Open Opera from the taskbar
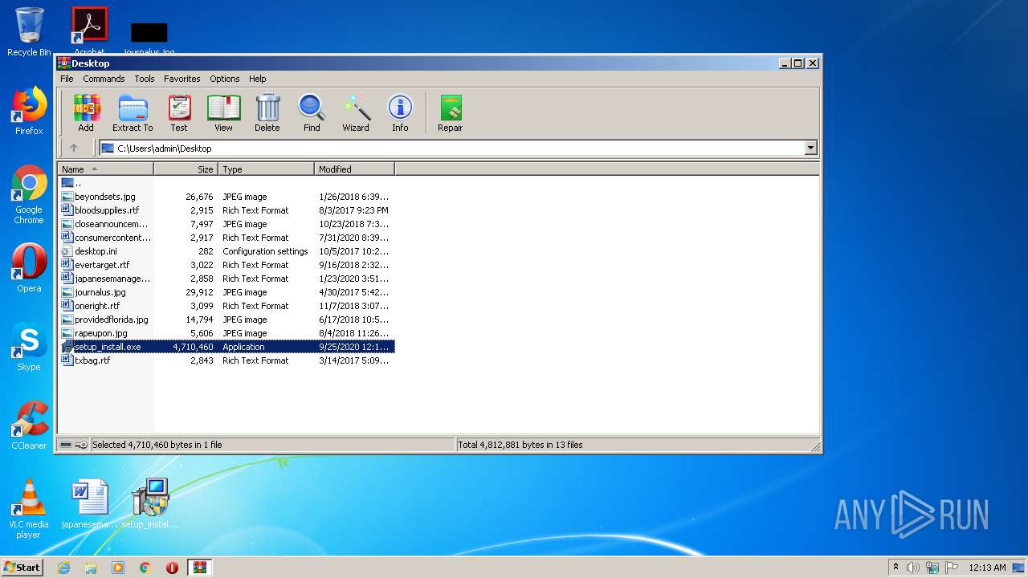This screenshot has height=578, width=1028. tap(172, 568)
